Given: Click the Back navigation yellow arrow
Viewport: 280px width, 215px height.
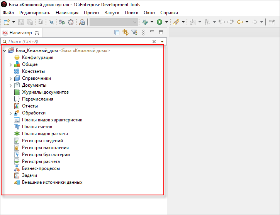Looking at the screenshot, I should (239, 22).
